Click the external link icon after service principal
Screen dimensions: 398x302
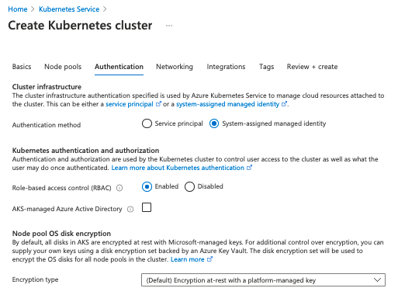[158, 104]
